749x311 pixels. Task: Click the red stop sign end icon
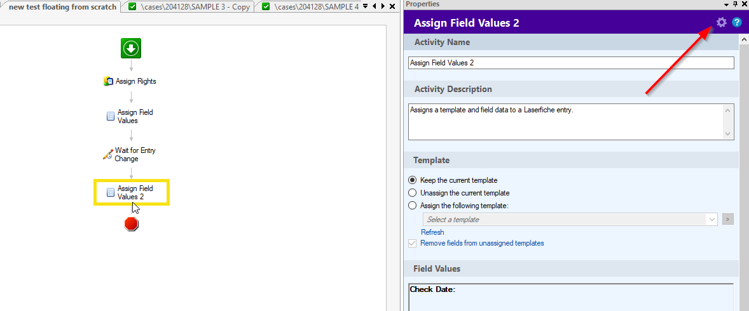[132, 223]
